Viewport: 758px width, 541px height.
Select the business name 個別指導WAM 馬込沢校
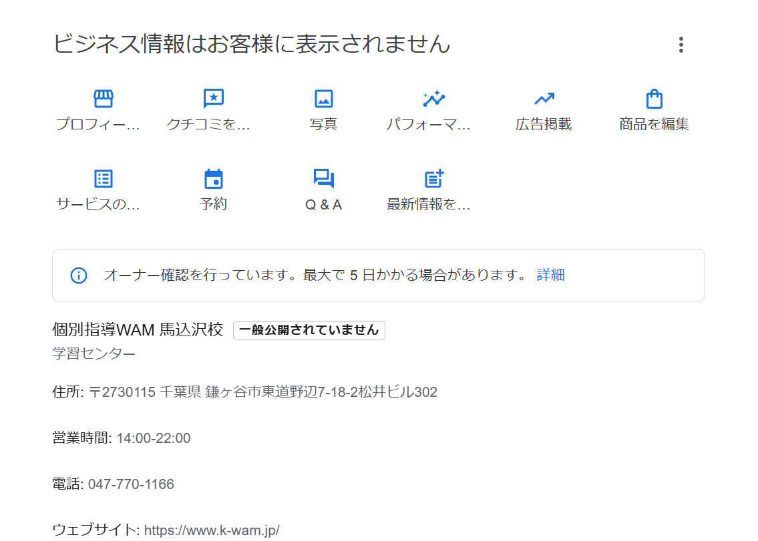[x=138, y=330]
